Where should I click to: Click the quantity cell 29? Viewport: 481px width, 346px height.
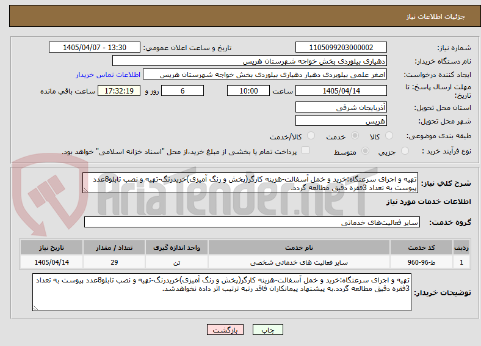point(114,262)
